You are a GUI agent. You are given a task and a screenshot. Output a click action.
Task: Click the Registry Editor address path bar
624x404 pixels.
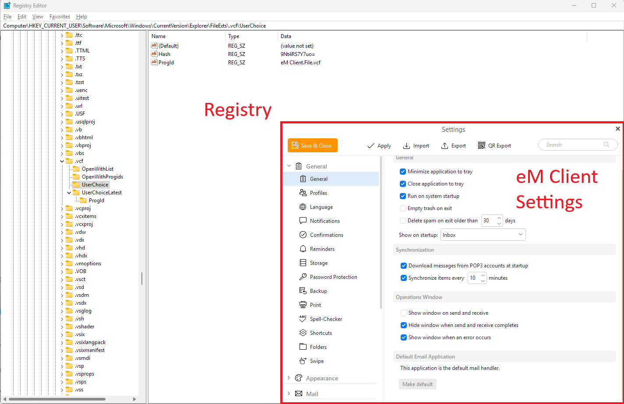312,26
